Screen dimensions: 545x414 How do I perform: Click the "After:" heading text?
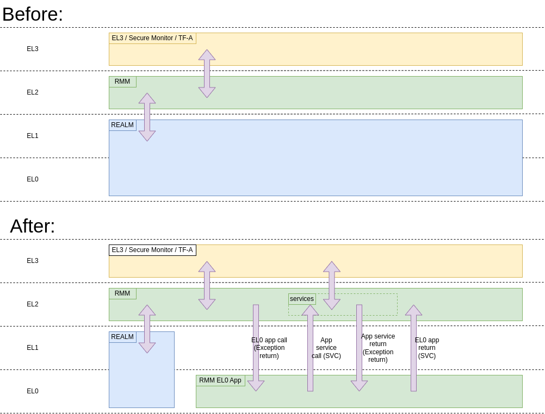[33, 226]
